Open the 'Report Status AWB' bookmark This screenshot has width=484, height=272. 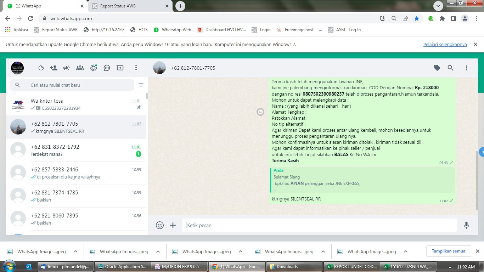56,30
